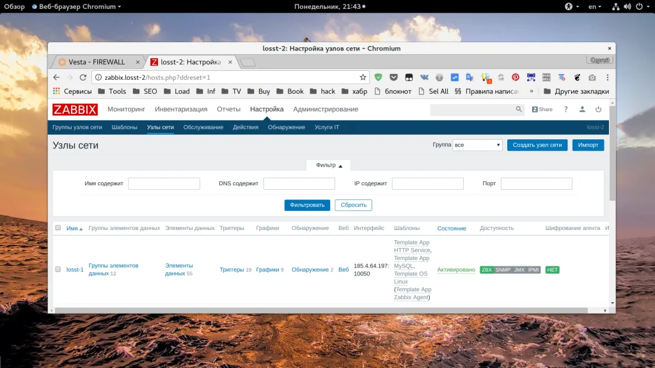655x368 pixels.
Task: Open the Zabbix help question mark
Action: 565,109
